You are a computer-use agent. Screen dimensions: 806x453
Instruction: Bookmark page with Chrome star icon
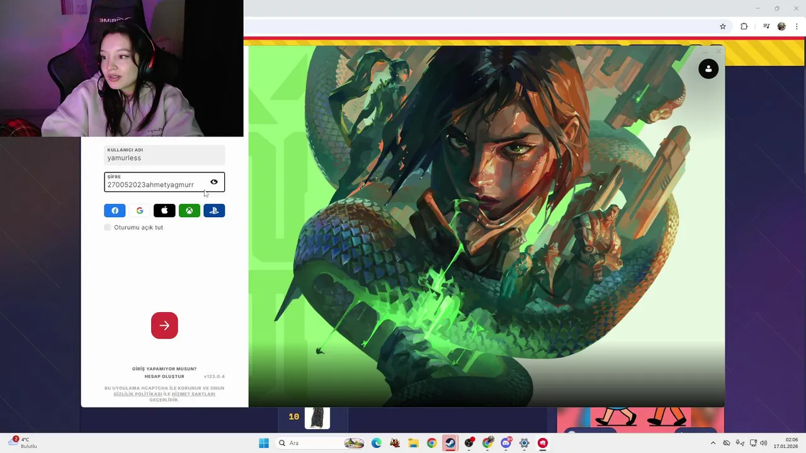click(x=723, y=26)
